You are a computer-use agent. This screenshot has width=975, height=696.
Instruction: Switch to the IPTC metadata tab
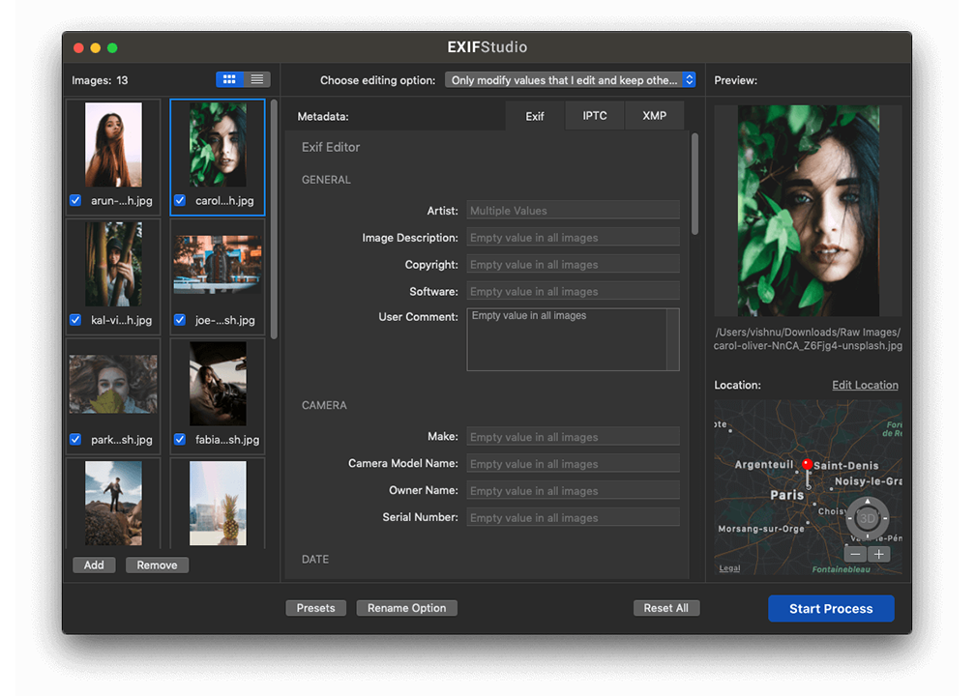click(595, 116)
